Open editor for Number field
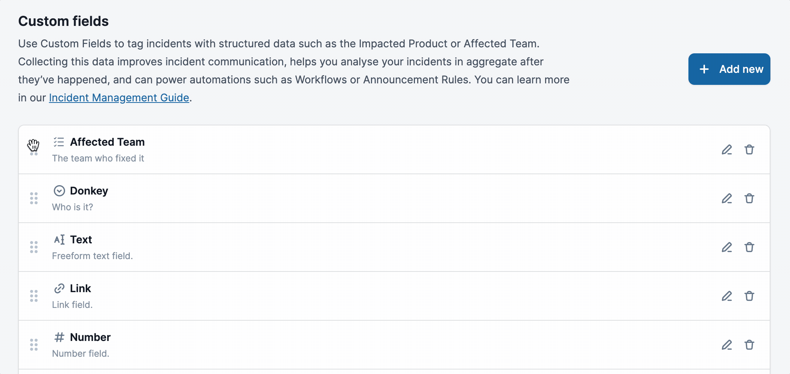Viewport: 790px width, 374px height. pos(727,345)
